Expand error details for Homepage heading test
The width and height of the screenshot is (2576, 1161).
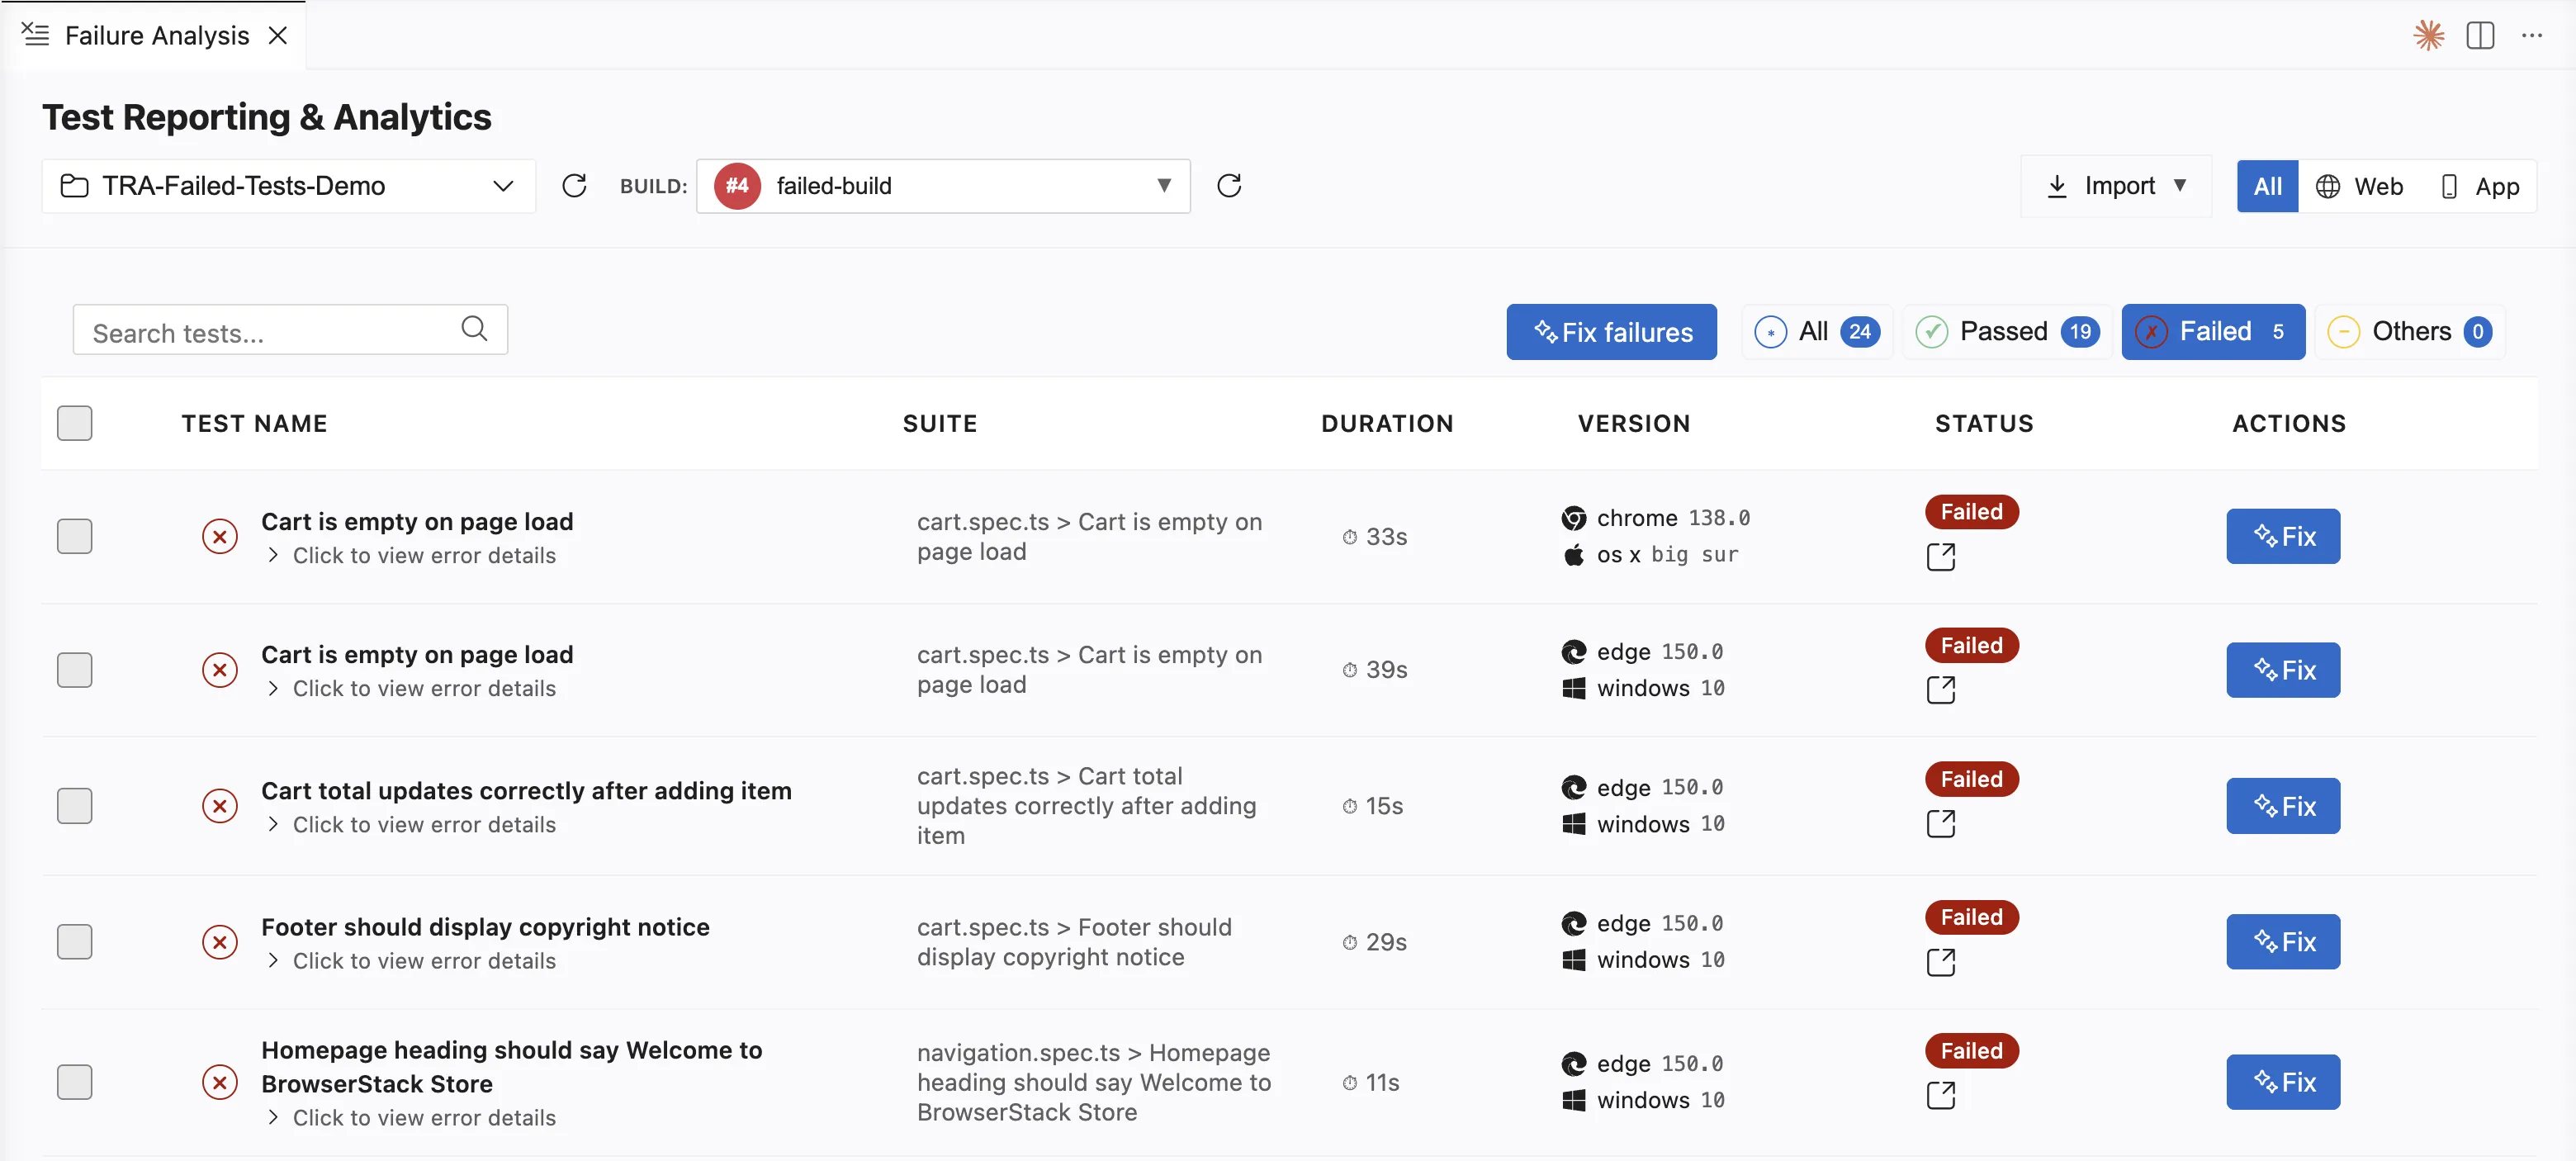click(x=413, y=1118)
